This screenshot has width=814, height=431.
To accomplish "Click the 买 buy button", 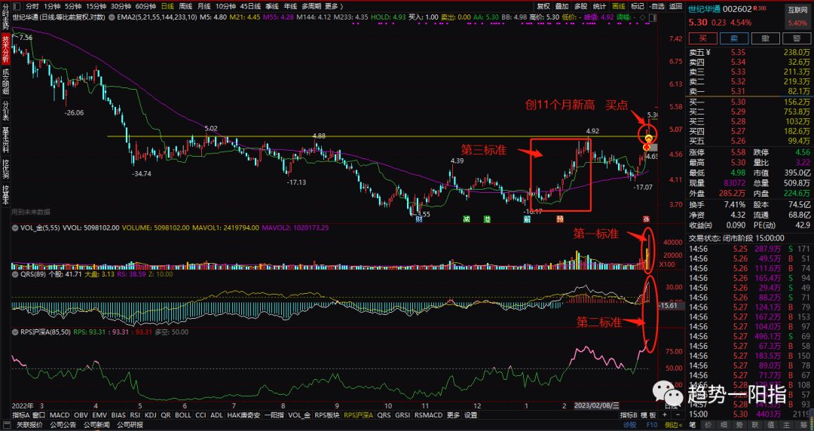I will point(703,38).
